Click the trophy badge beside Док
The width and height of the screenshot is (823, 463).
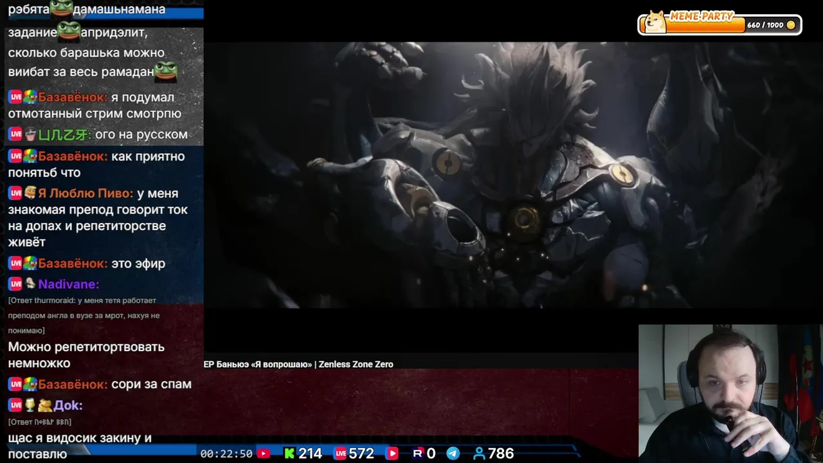pos(30,405)
